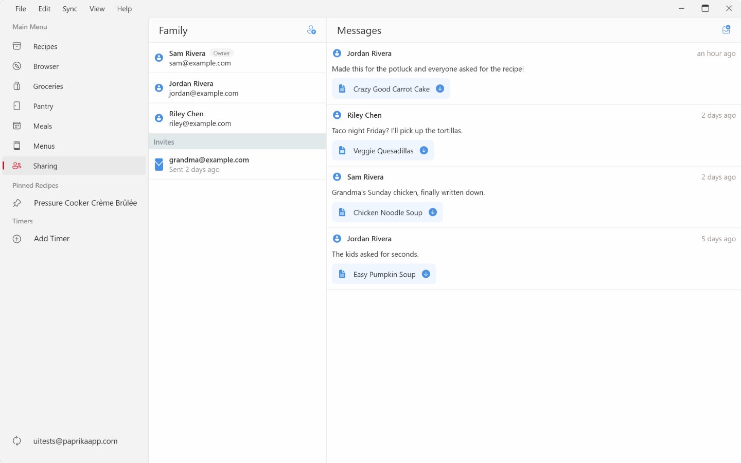
Task: Click the sync icon next to uitests@paprikaapp.com
Action: coord(17,441)
